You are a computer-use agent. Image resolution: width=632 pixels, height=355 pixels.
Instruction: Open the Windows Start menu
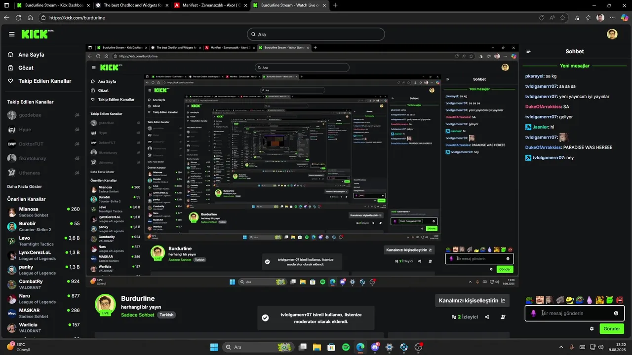[214, 347]
